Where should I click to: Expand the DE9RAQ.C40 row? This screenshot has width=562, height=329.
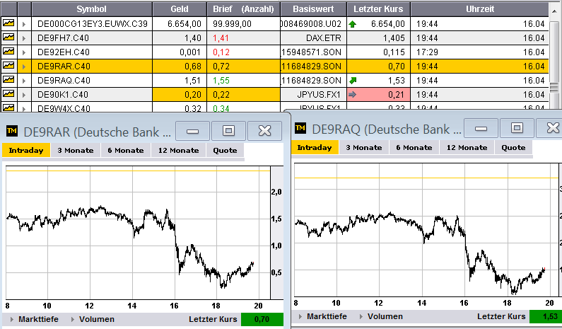tap(24, 81)
